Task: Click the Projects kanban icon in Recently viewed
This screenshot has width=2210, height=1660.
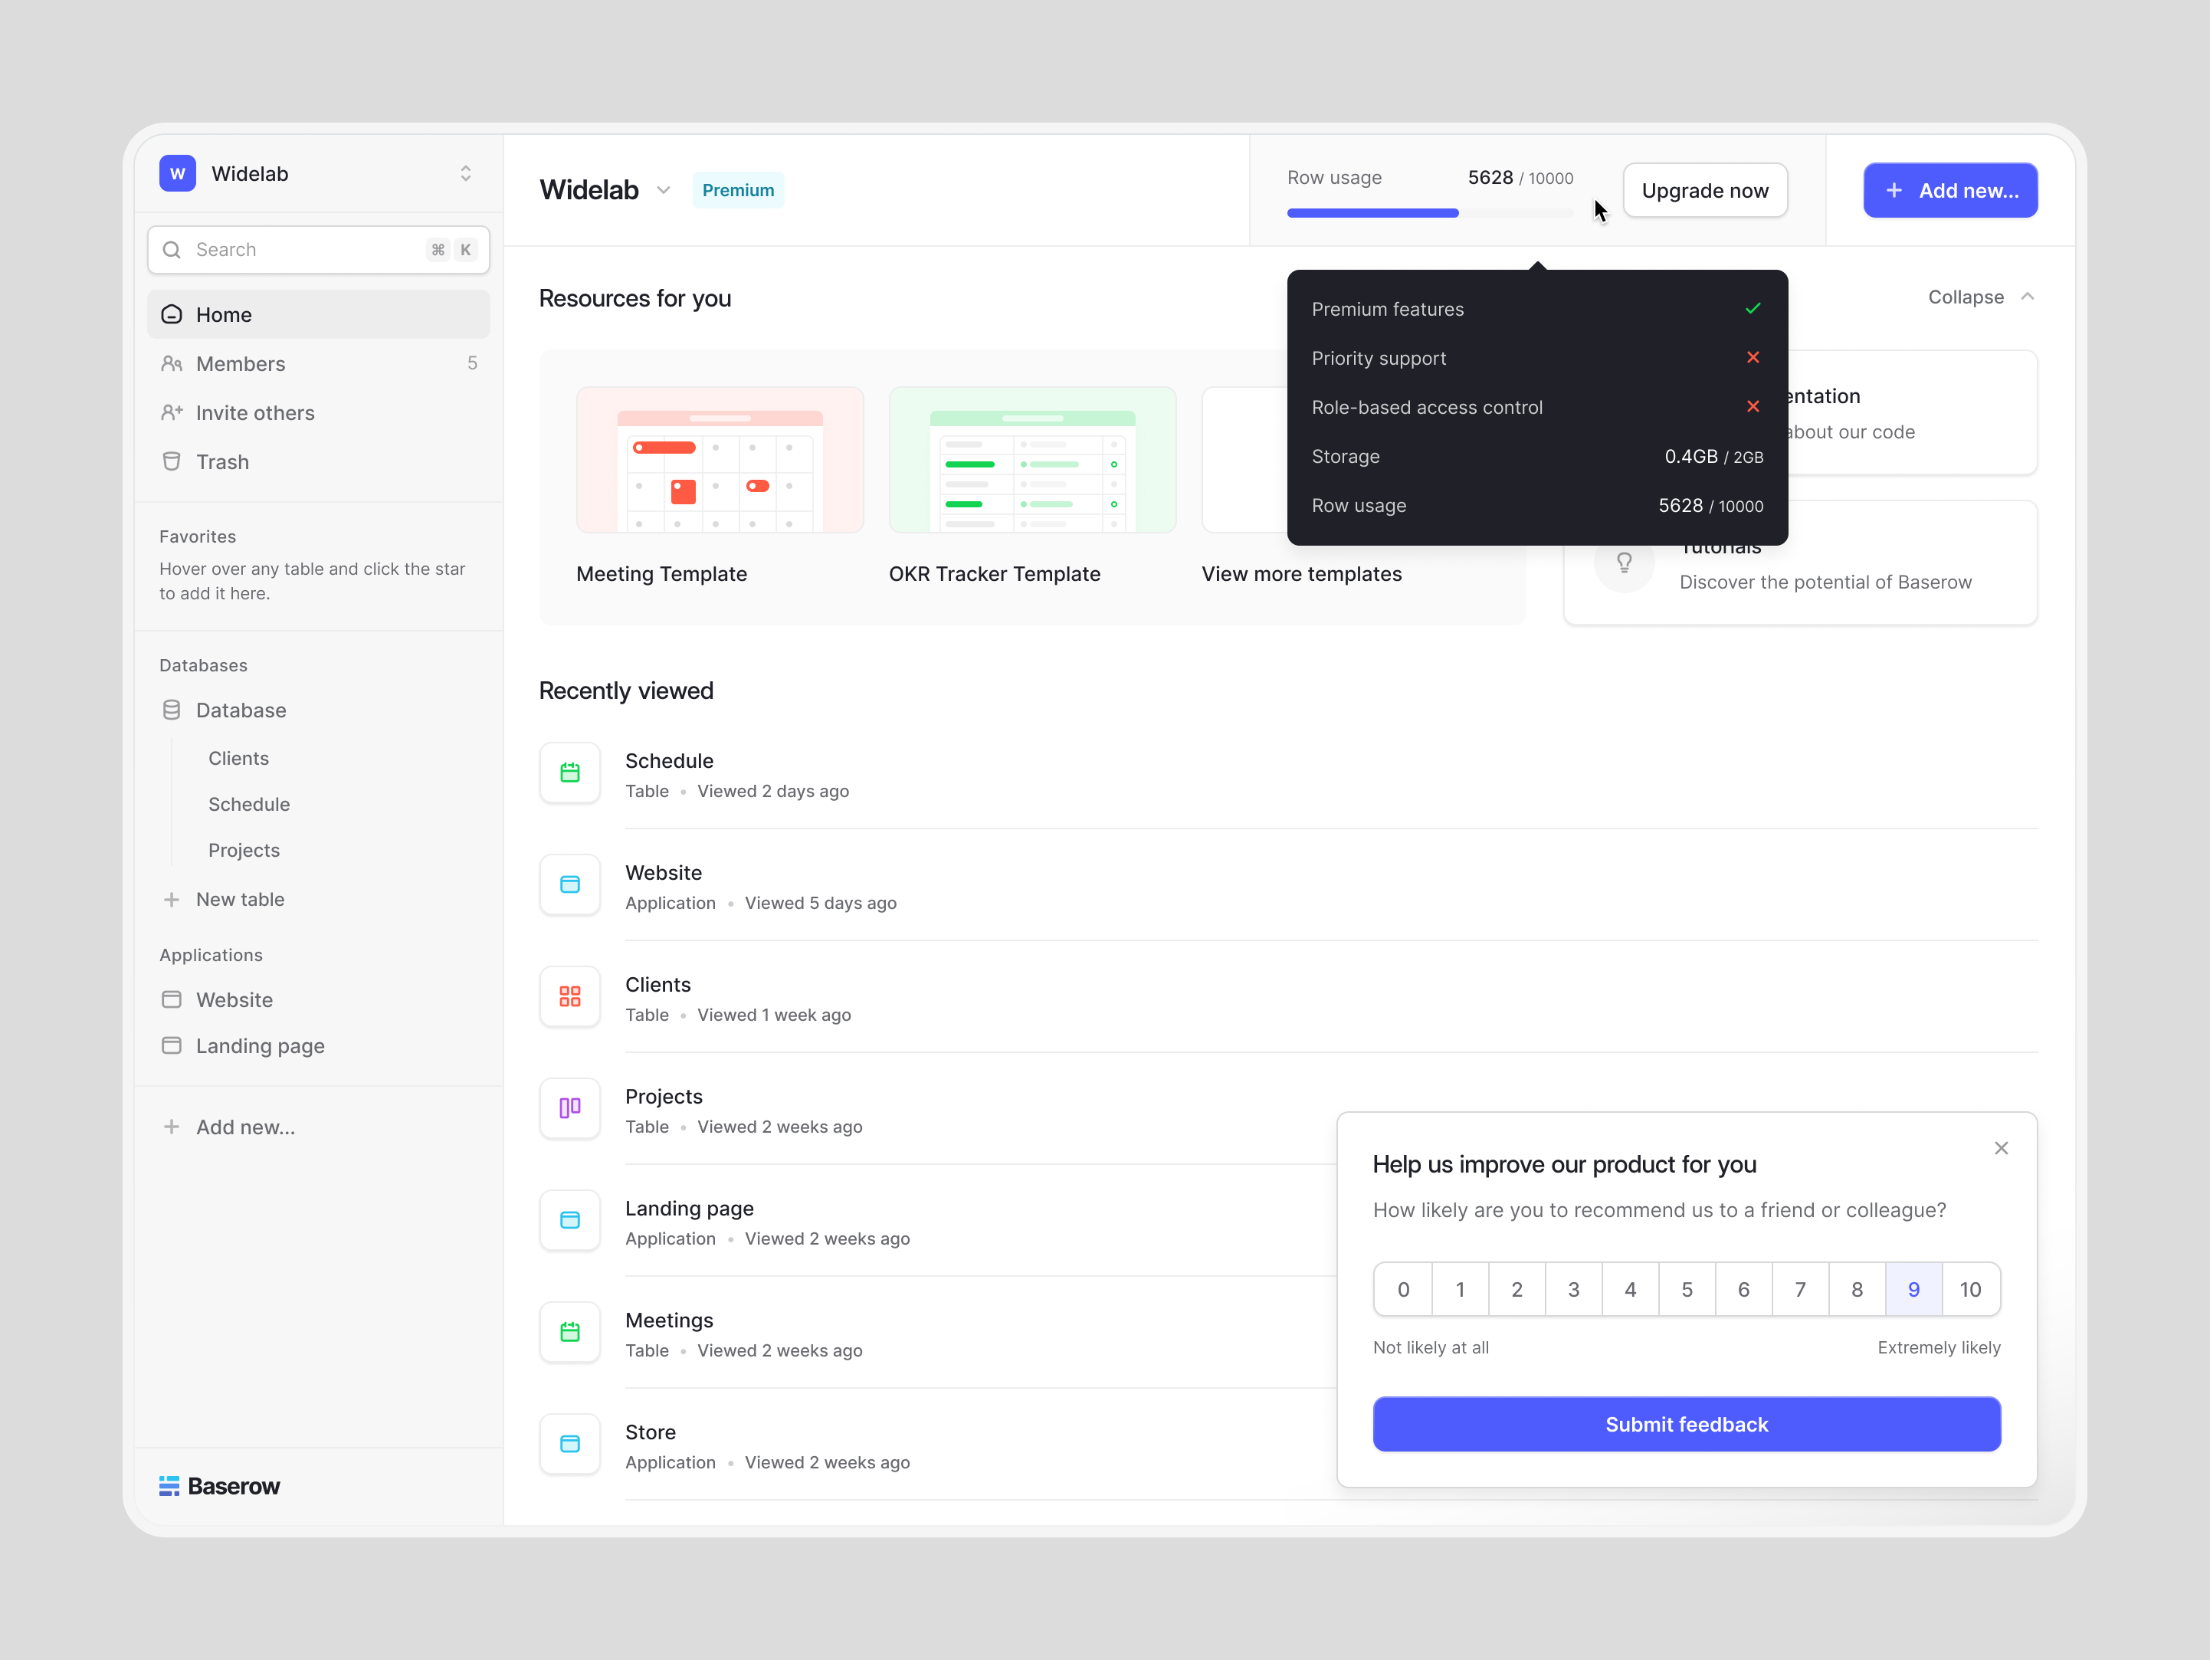Action: pos(570,1109)
